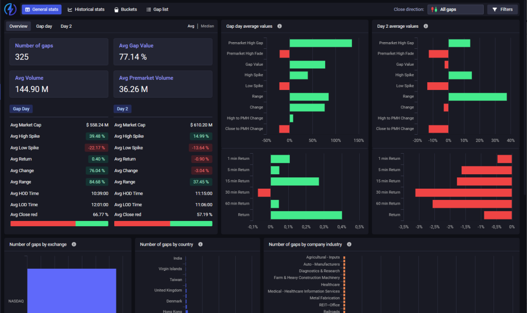Click the funnel icon on Filters
The height and width of the screenshot is (313, 527).
click(495, 9)
